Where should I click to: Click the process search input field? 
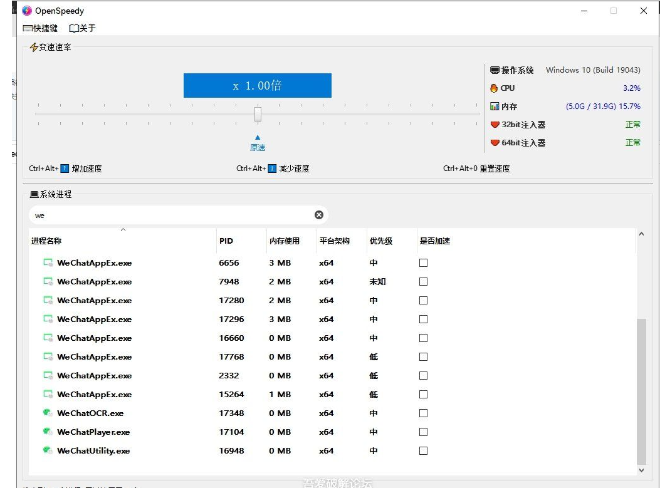coord(169,215)
